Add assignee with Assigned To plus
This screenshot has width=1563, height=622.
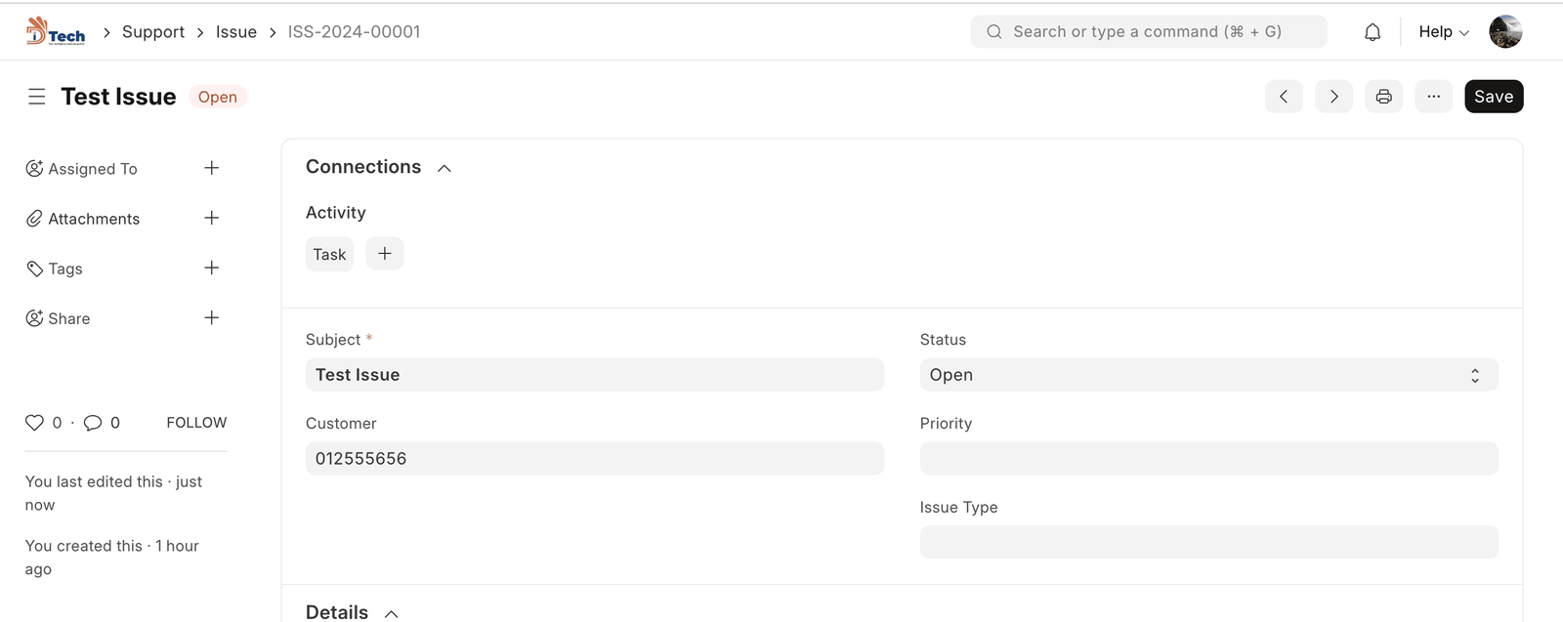[211, 168]
